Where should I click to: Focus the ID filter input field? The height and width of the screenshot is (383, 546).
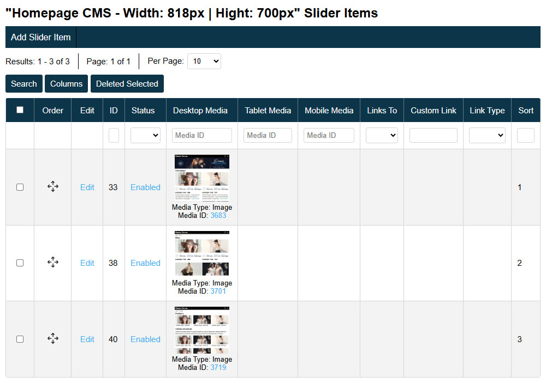point(114,135)
